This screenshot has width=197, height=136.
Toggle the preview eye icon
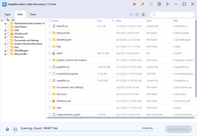coord(131,14)
